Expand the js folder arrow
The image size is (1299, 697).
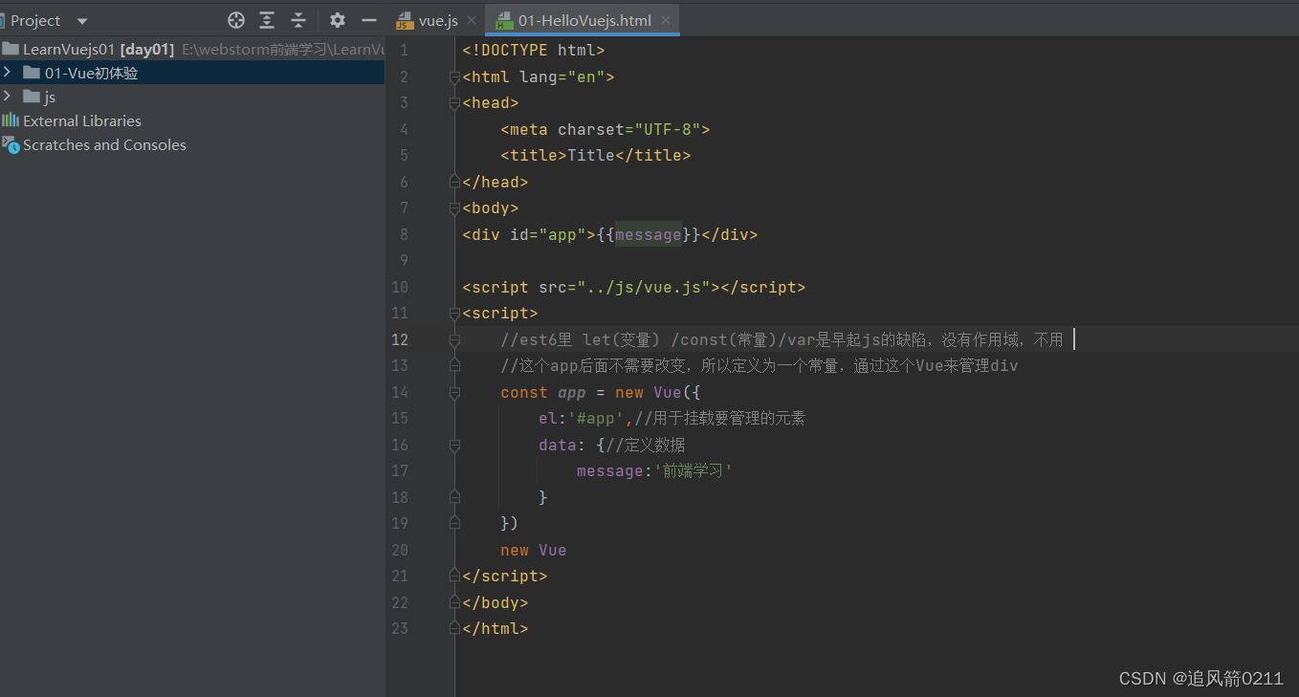8,96
